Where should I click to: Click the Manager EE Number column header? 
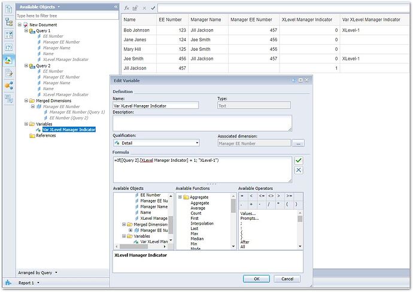pos(254,20)
